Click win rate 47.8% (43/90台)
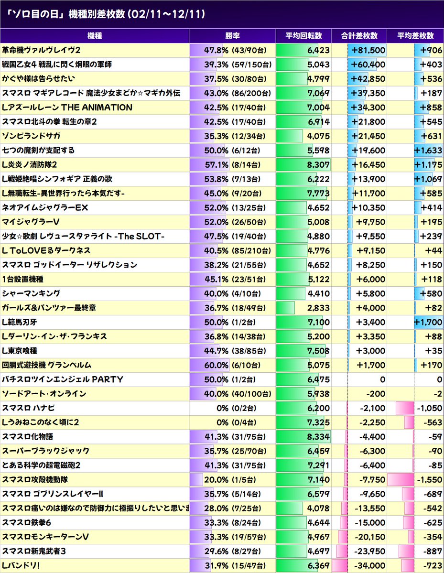444x573 pixels. click(235, 50)
